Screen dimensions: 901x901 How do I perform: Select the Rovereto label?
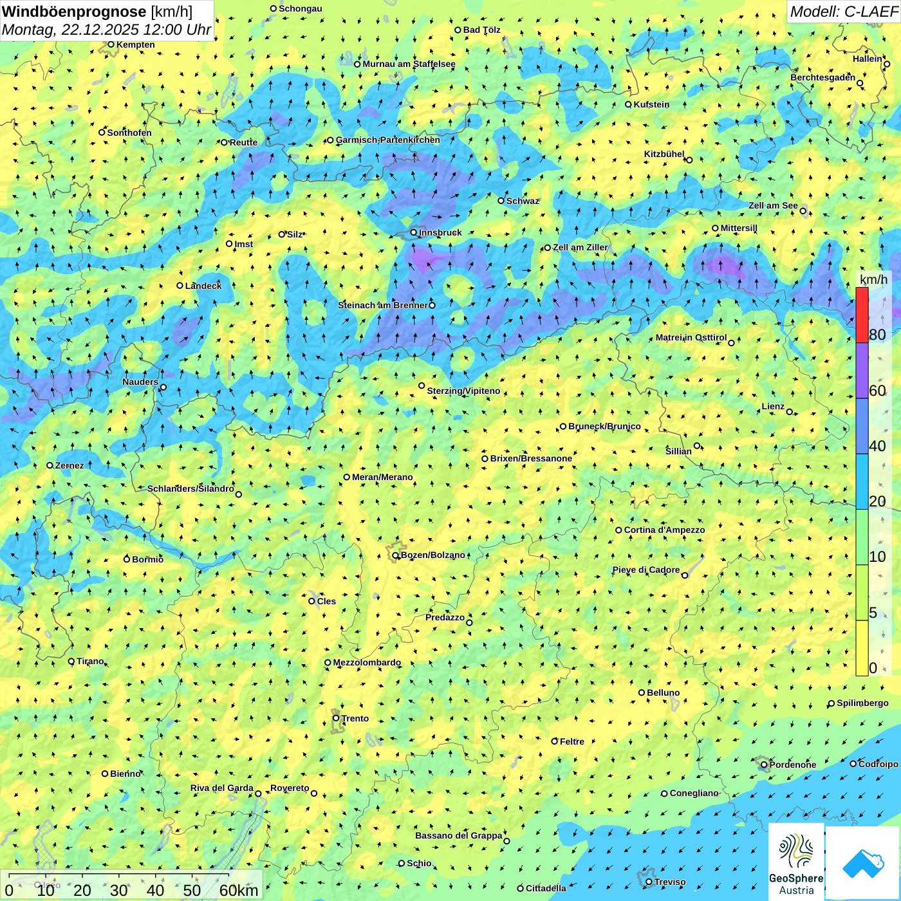click(290, 788)
